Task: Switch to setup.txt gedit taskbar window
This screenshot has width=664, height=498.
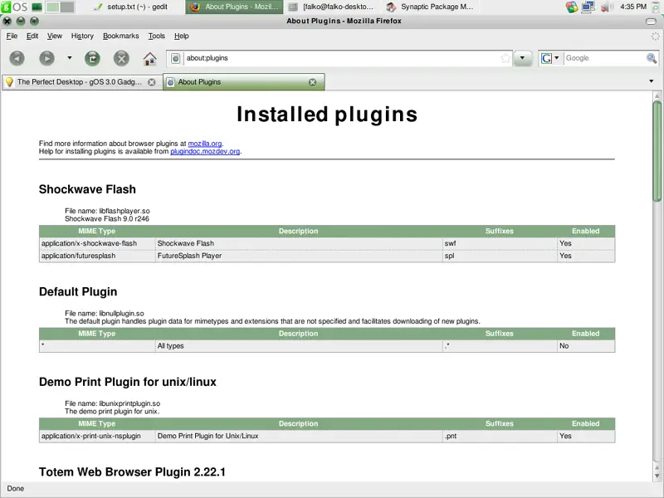Action: pos(131,7)
